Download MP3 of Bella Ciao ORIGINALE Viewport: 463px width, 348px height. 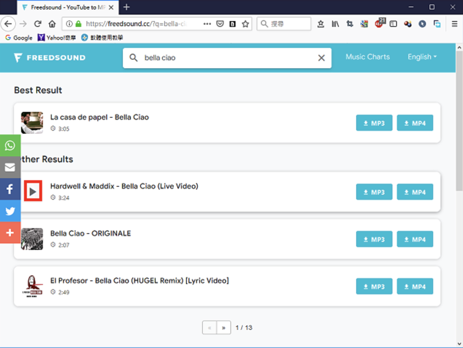point(374,239)
